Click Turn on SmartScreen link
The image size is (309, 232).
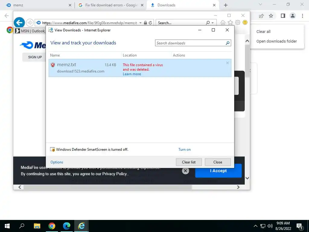point(184,150)
